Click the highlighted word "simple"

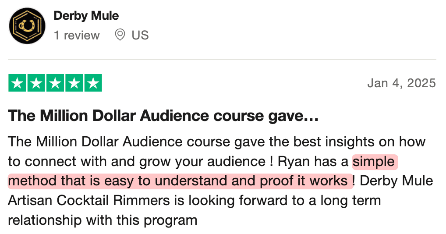click(374, 162)
